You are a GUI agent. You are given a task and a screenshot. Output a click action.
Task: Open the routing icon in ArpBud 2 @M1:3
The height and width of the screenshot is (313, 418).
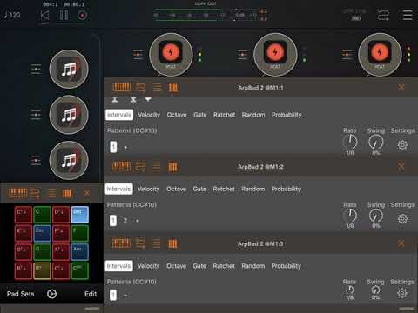point(140,243)
